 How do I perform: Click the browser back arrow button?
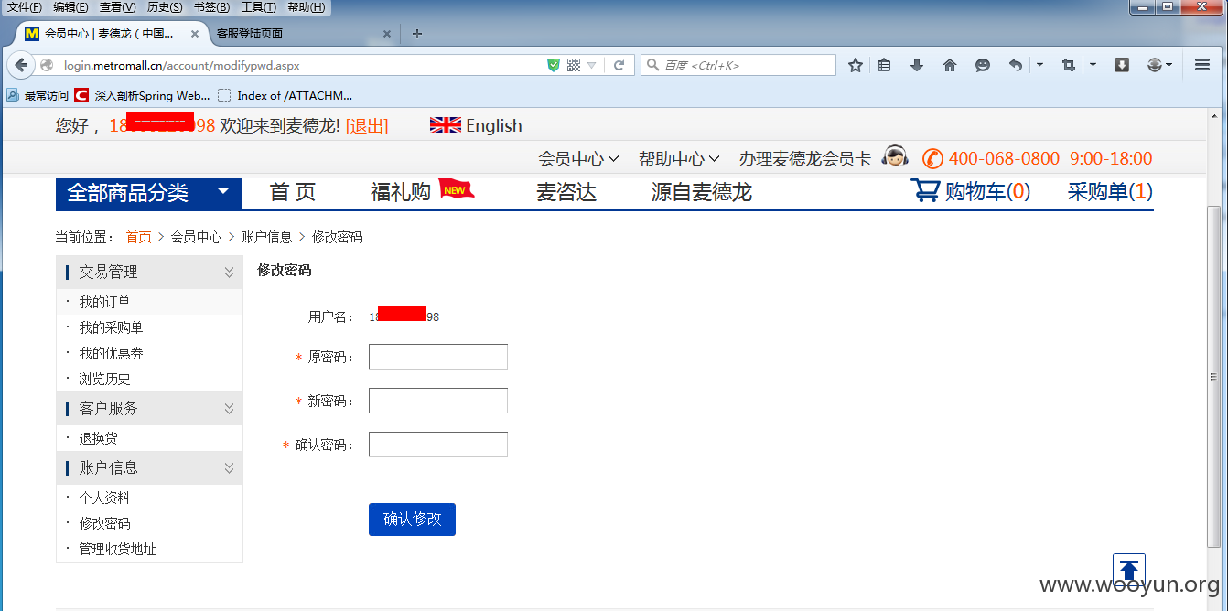coord(22,65)
